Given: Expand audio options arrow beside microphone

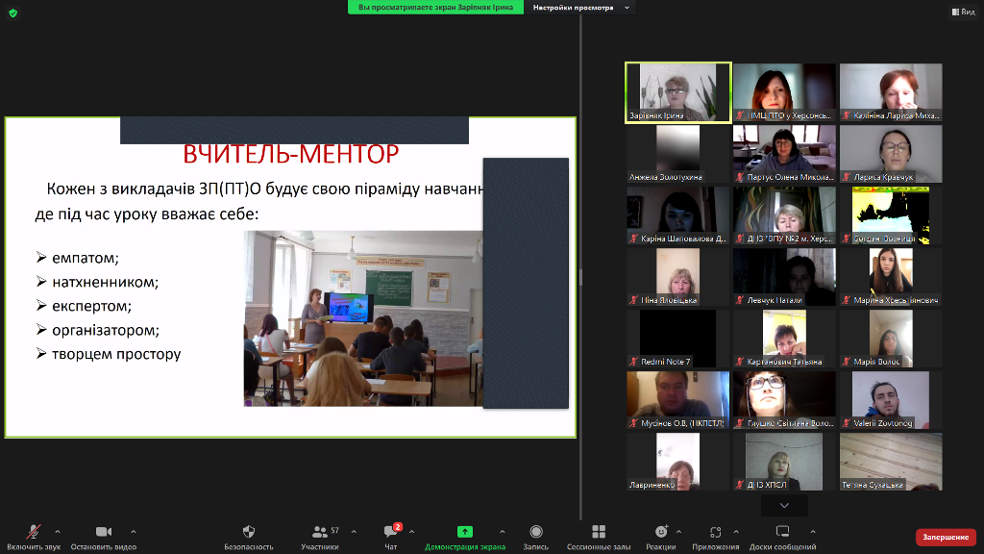Looking at the screenshot, I should [x=58, y=531].
